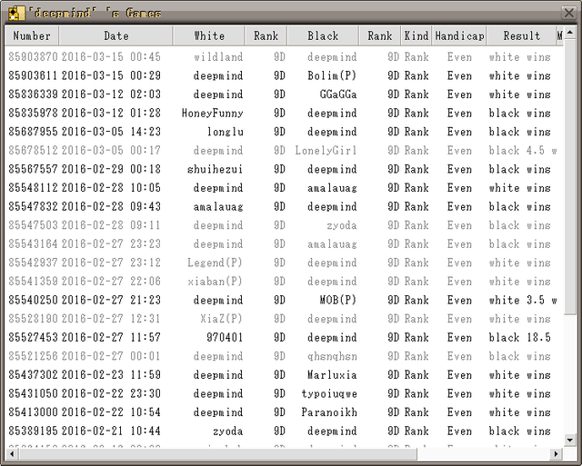Select game number 85547832
Viewport: 582px width, 466px height.
click(x=284, y=206)
